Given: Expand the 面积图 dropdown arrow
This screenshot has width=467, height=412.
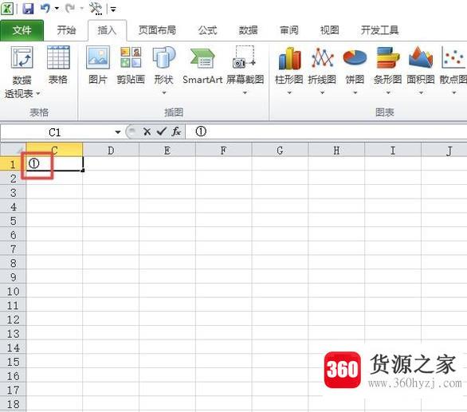Looking at the screenshot, I should pos(421,93).
